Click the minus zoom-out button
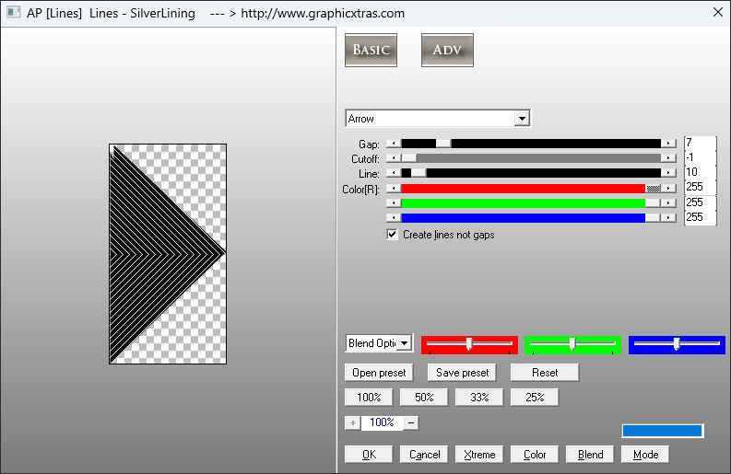731x474 pixels. click(411, 422)
